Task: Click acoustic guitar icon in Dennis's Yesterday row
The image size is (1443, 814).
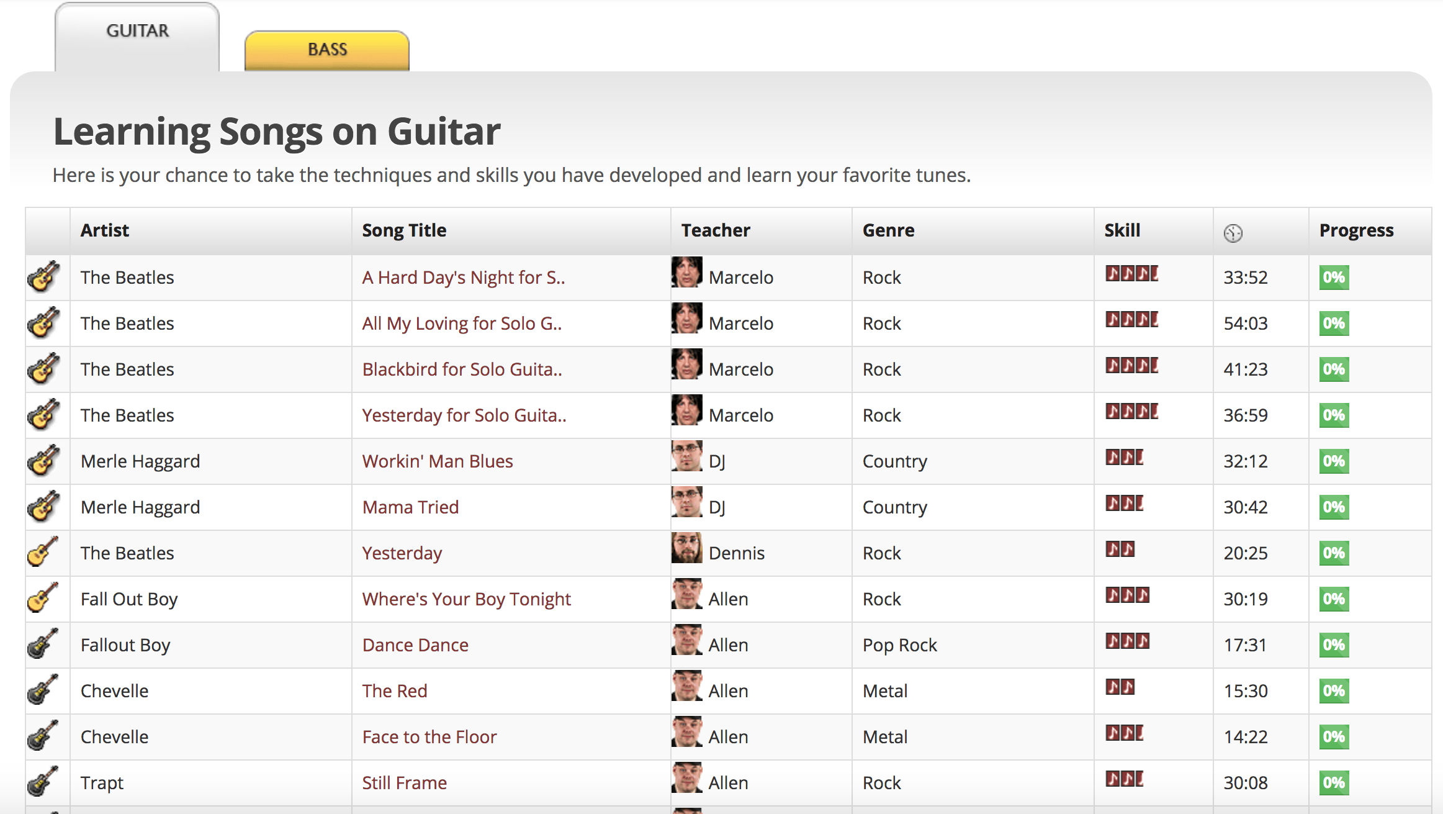Action: pyautogui.click(x=43, y=552)
